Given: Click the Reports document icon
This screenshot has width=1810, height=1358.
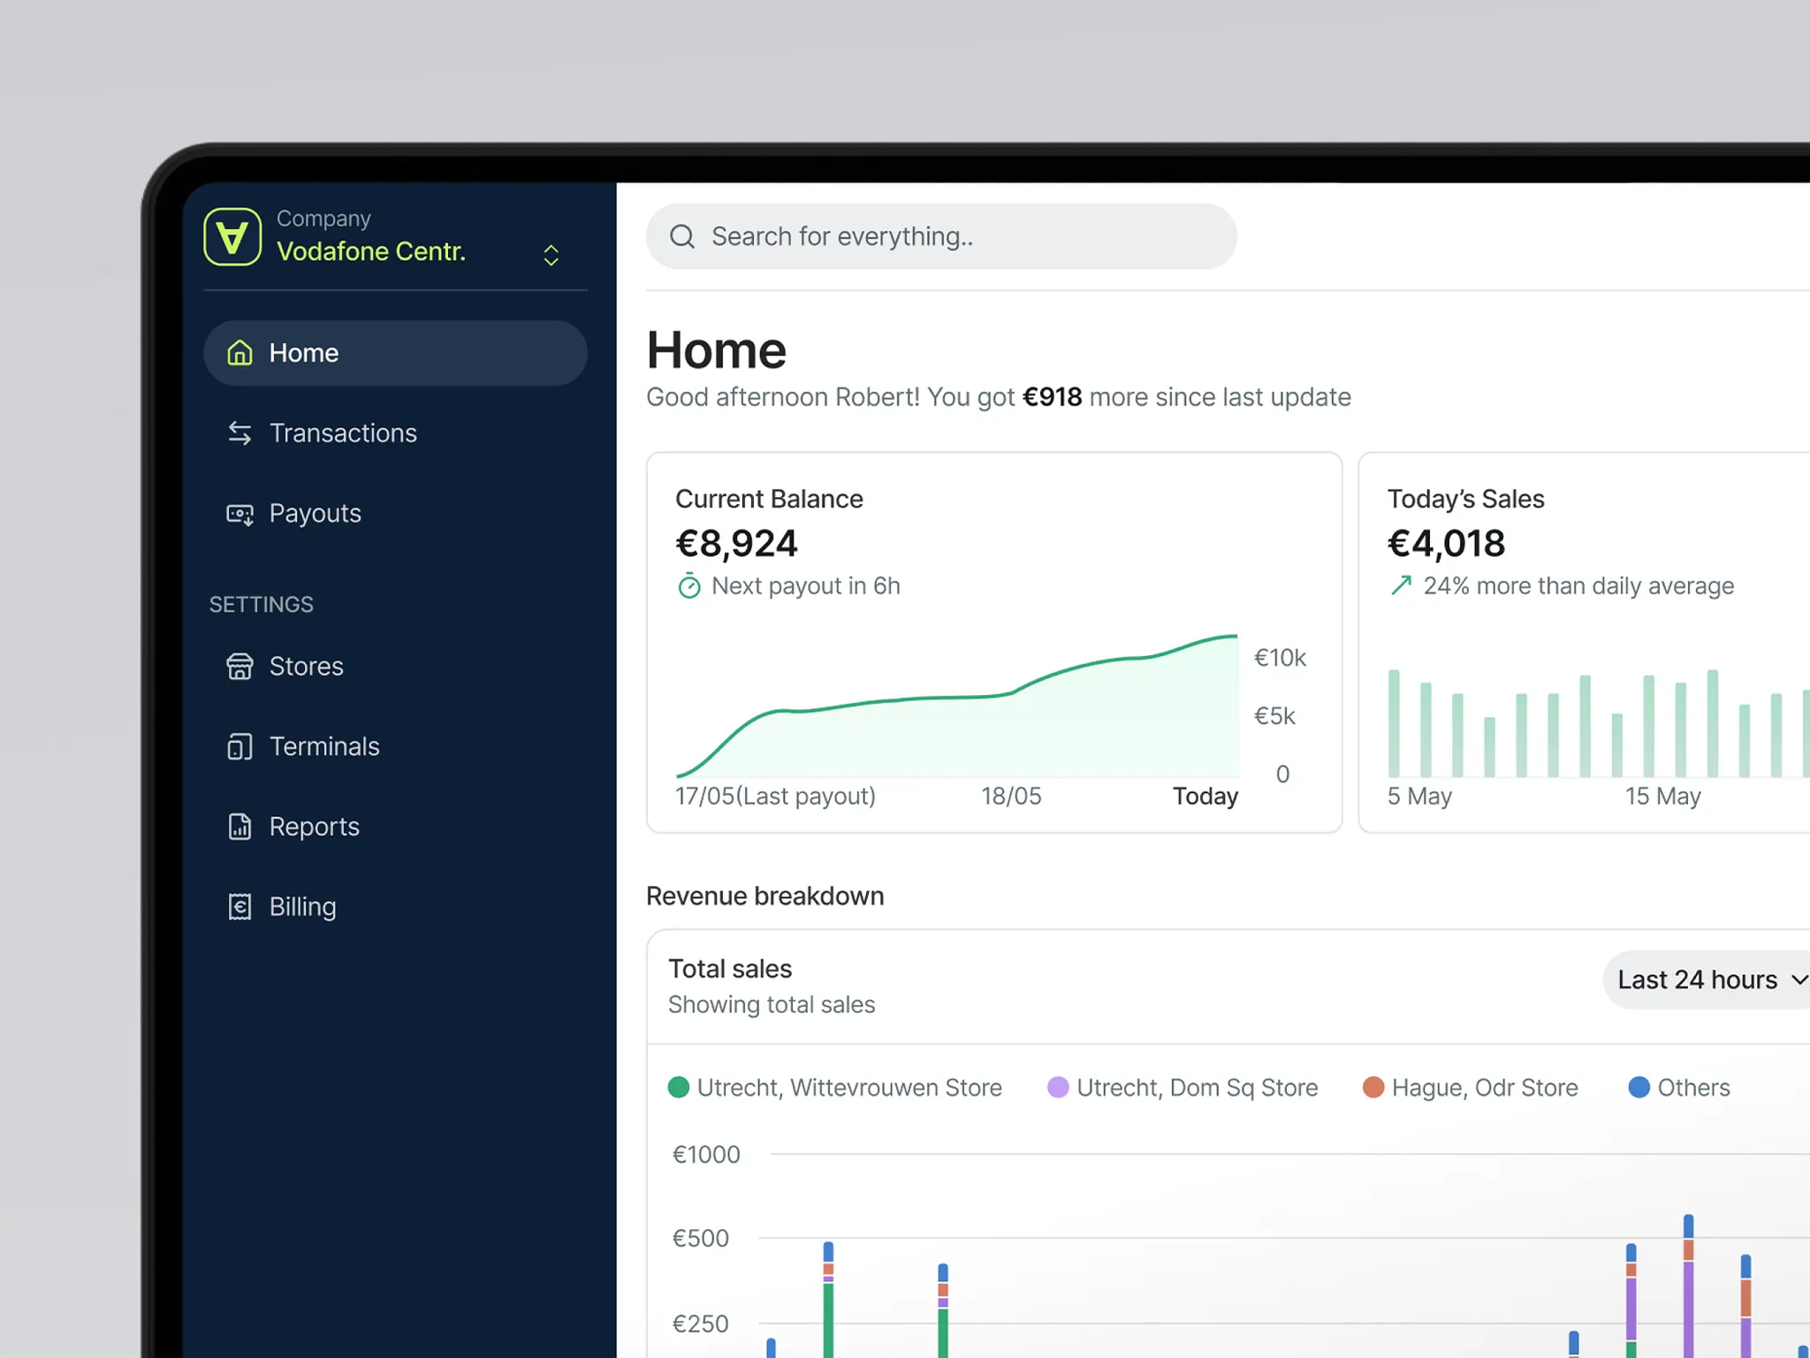Looking at the screenshot, I should (240, 827).
